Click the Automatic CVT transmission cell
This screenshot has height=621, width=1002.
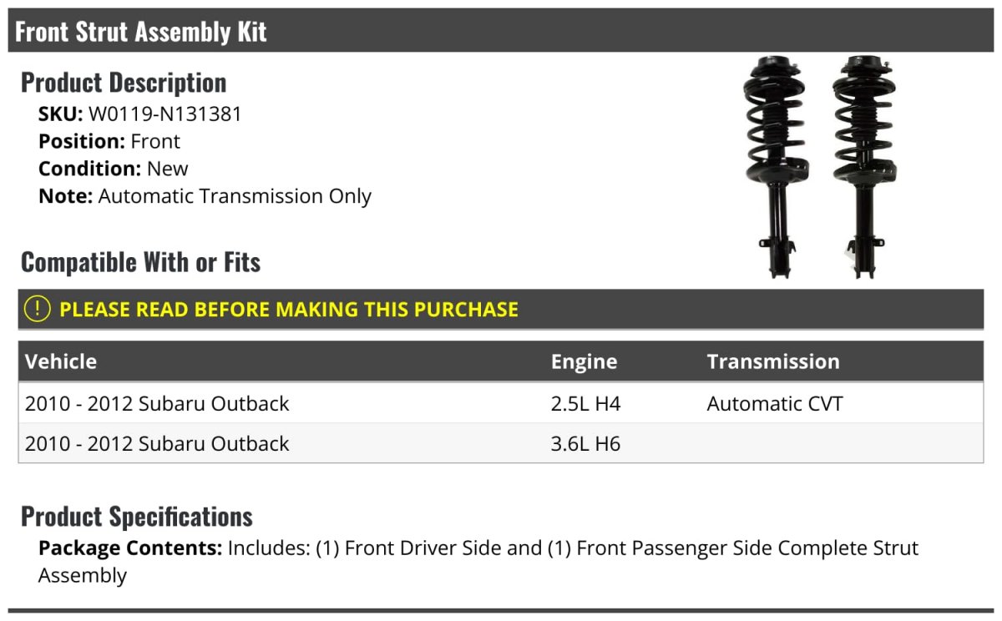point(774,404)
